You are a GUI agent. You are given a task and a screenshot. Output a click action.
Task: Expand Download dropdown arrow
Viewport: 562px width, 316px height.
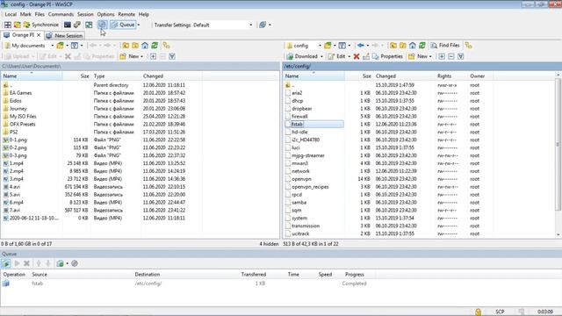pyautogui.click(x=321, y=56)
